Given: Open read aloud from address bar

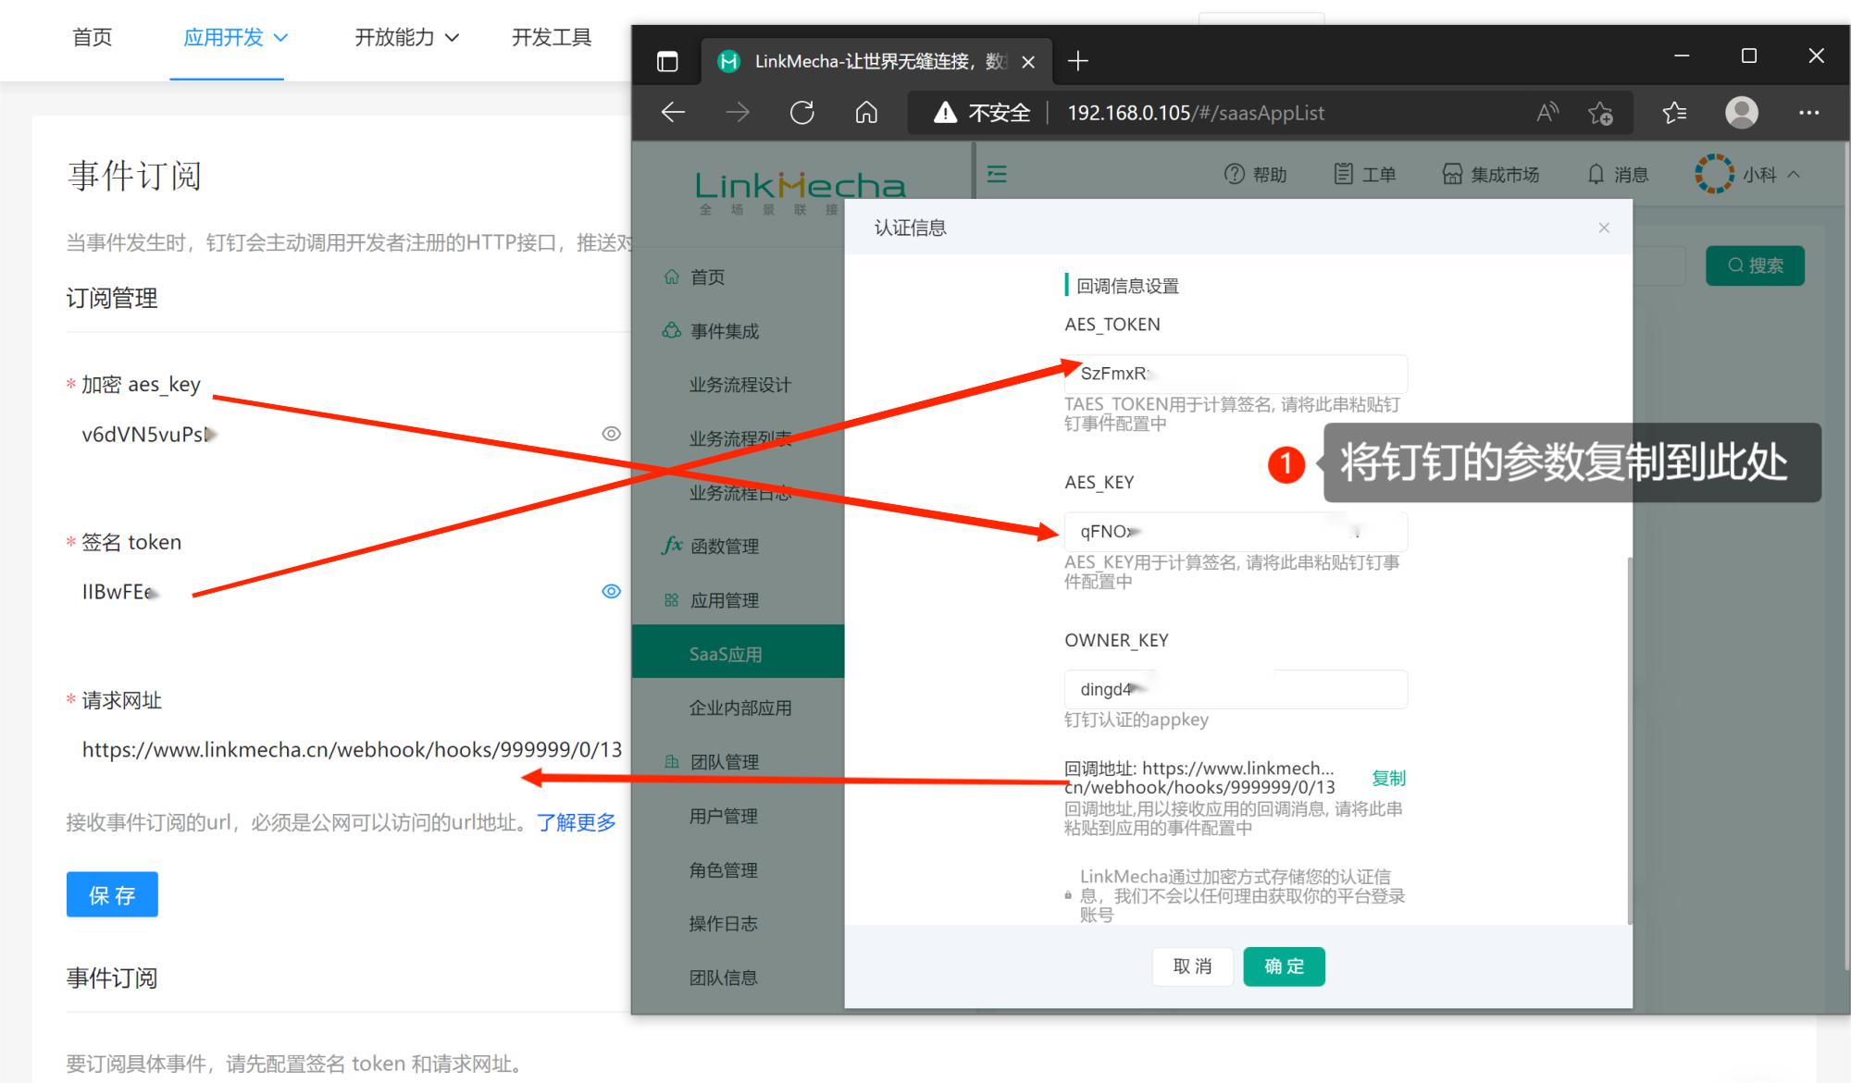Looking at the screenshot, I should (1547, 113).
